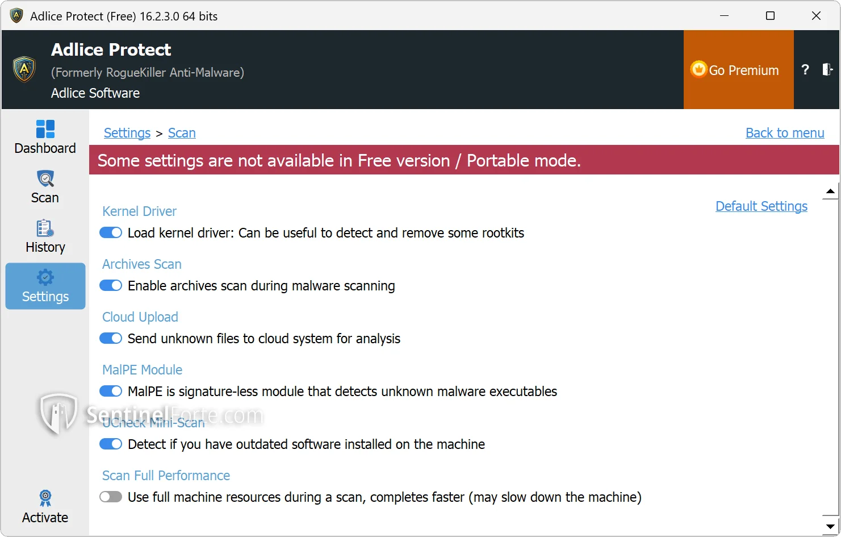
Task: Disable Send unknown files to cloud switch
Action: 111,339
